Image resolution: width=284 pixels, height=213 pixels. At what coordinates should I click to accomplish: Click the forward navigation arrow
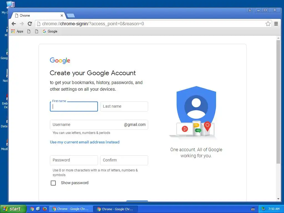click(x=22, y=24)
